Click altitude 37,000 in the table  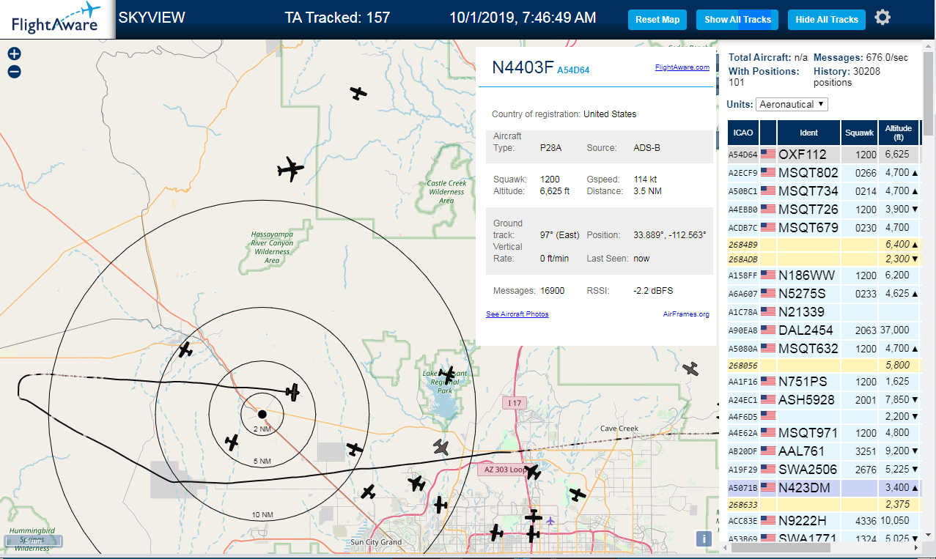(896, 330)
